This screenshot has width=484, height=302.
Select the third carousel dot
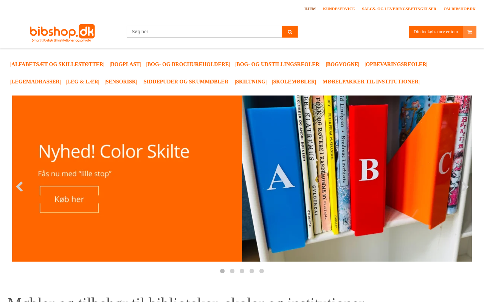242,271
